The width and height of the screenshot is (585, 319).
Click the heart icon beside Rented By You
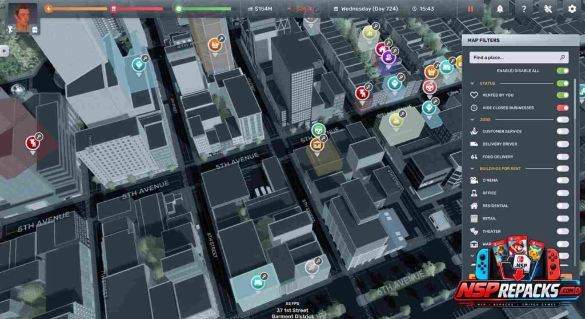click(x=474, y=95)
